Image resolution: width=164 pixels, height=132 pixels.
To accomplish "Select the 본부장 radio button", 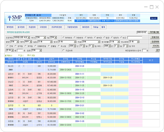I will pos(95,37).
